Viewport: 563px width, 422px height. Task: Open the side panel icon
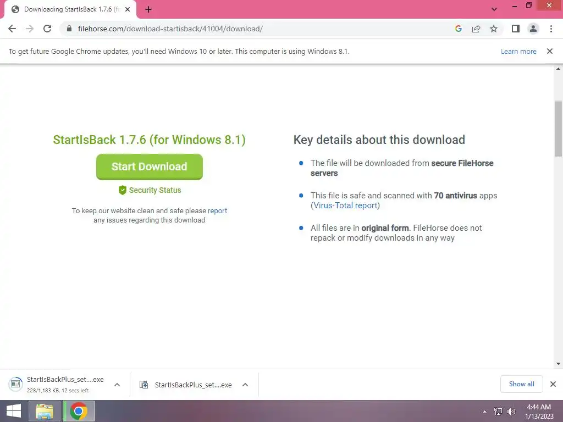pos(516,29)
